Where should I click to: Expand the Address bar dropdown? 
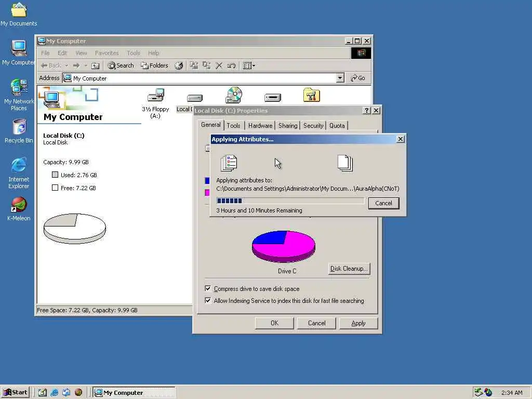pyautogui.click(x=340, y=78)
